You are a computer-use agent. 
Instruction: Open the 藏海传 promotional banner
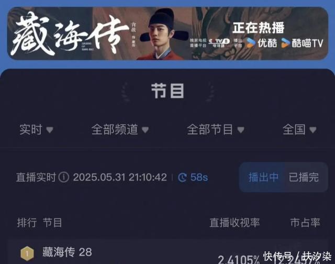click(167, 34)
